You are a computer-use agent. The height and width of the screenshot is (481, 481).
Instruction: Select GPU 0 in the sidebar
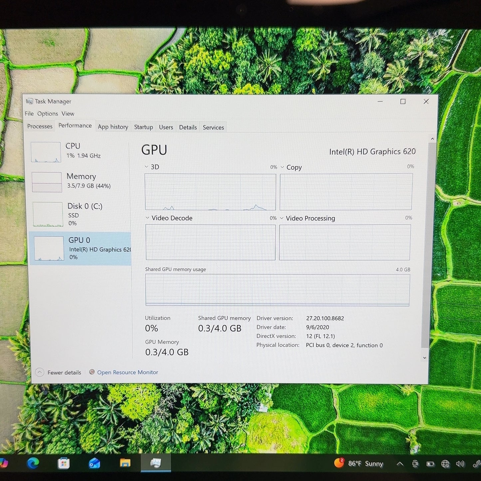[81, 248]
